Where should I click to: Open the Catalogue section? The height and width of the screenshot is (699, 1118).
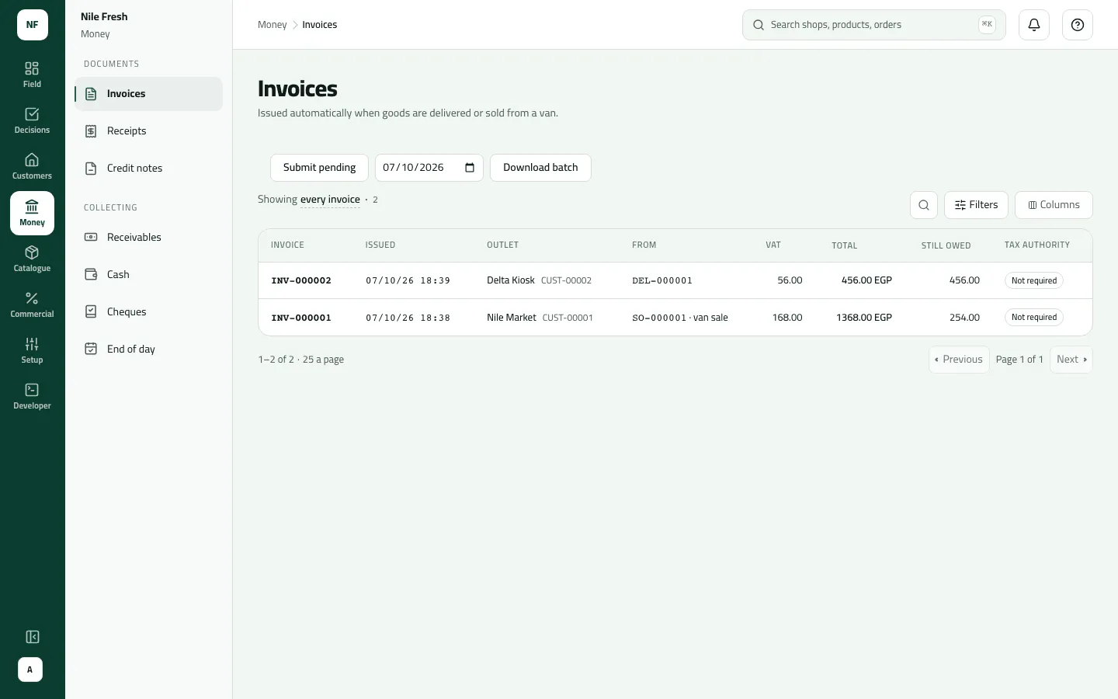pyautogui.click(x=32, y=259)
